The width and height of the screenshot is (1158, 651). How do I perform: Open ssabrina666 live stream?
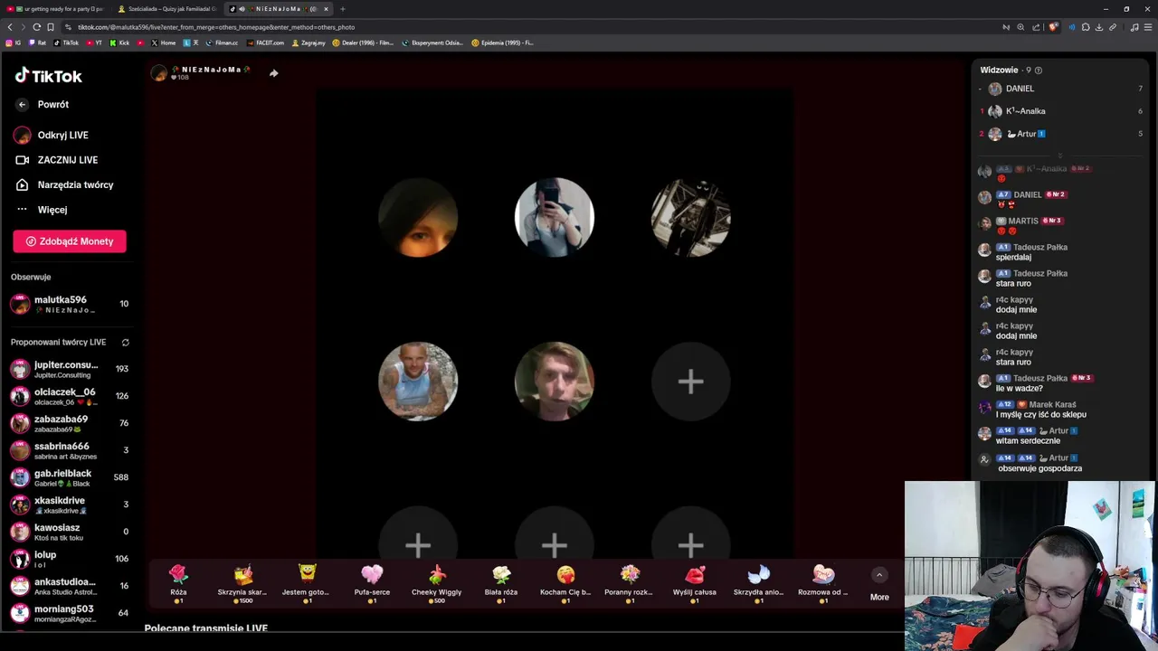pyautogui.click(x=70, y=450)
